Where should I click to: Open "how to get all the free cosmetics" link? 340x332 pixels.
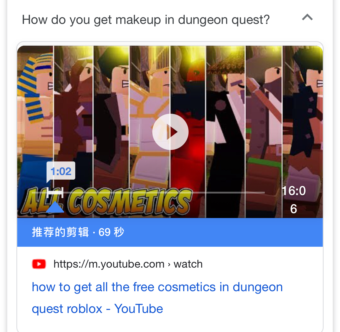coord(157,298)
